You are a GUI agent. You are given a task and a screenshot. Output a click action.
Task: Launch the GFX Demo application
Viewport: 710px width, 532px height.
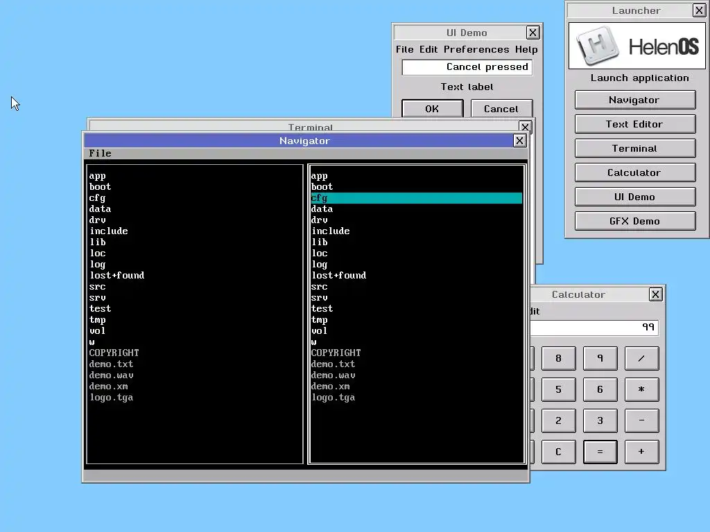click(635, 221)
